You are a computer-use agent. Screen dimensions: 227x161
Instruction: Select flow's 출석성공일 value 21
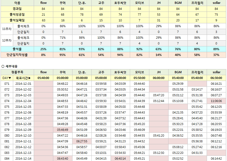(x=43, y=15)
